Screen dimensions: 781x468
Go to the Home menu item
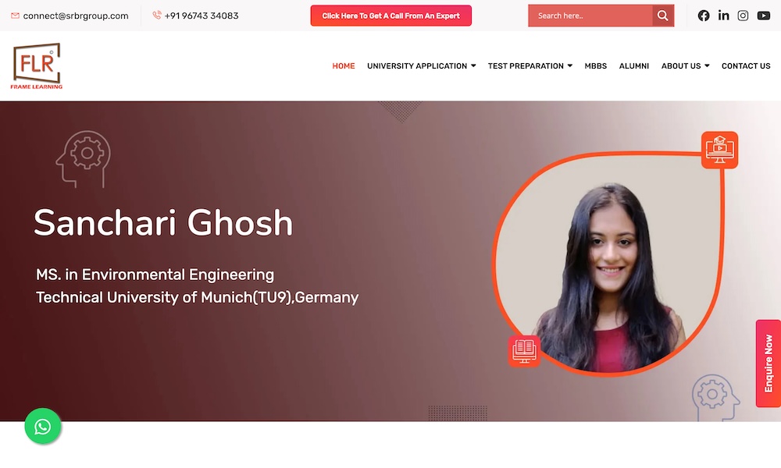coord(343,66)
